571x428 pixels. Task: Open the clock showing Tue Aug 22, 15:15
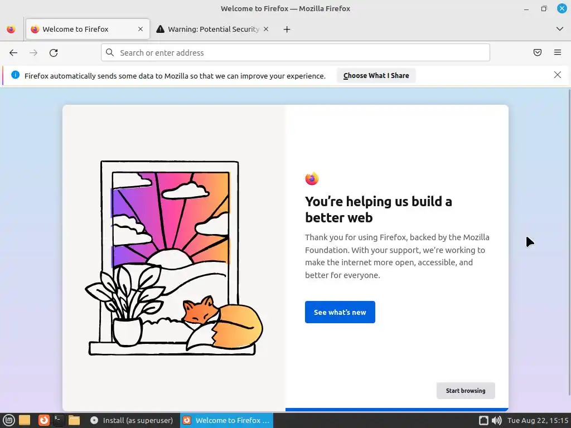(x=538, y=420)
